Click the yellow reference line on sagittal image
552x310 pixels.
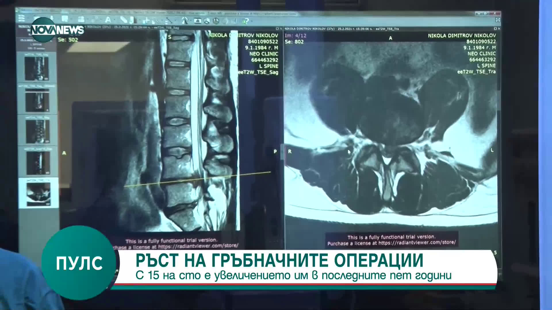point(198,179)
